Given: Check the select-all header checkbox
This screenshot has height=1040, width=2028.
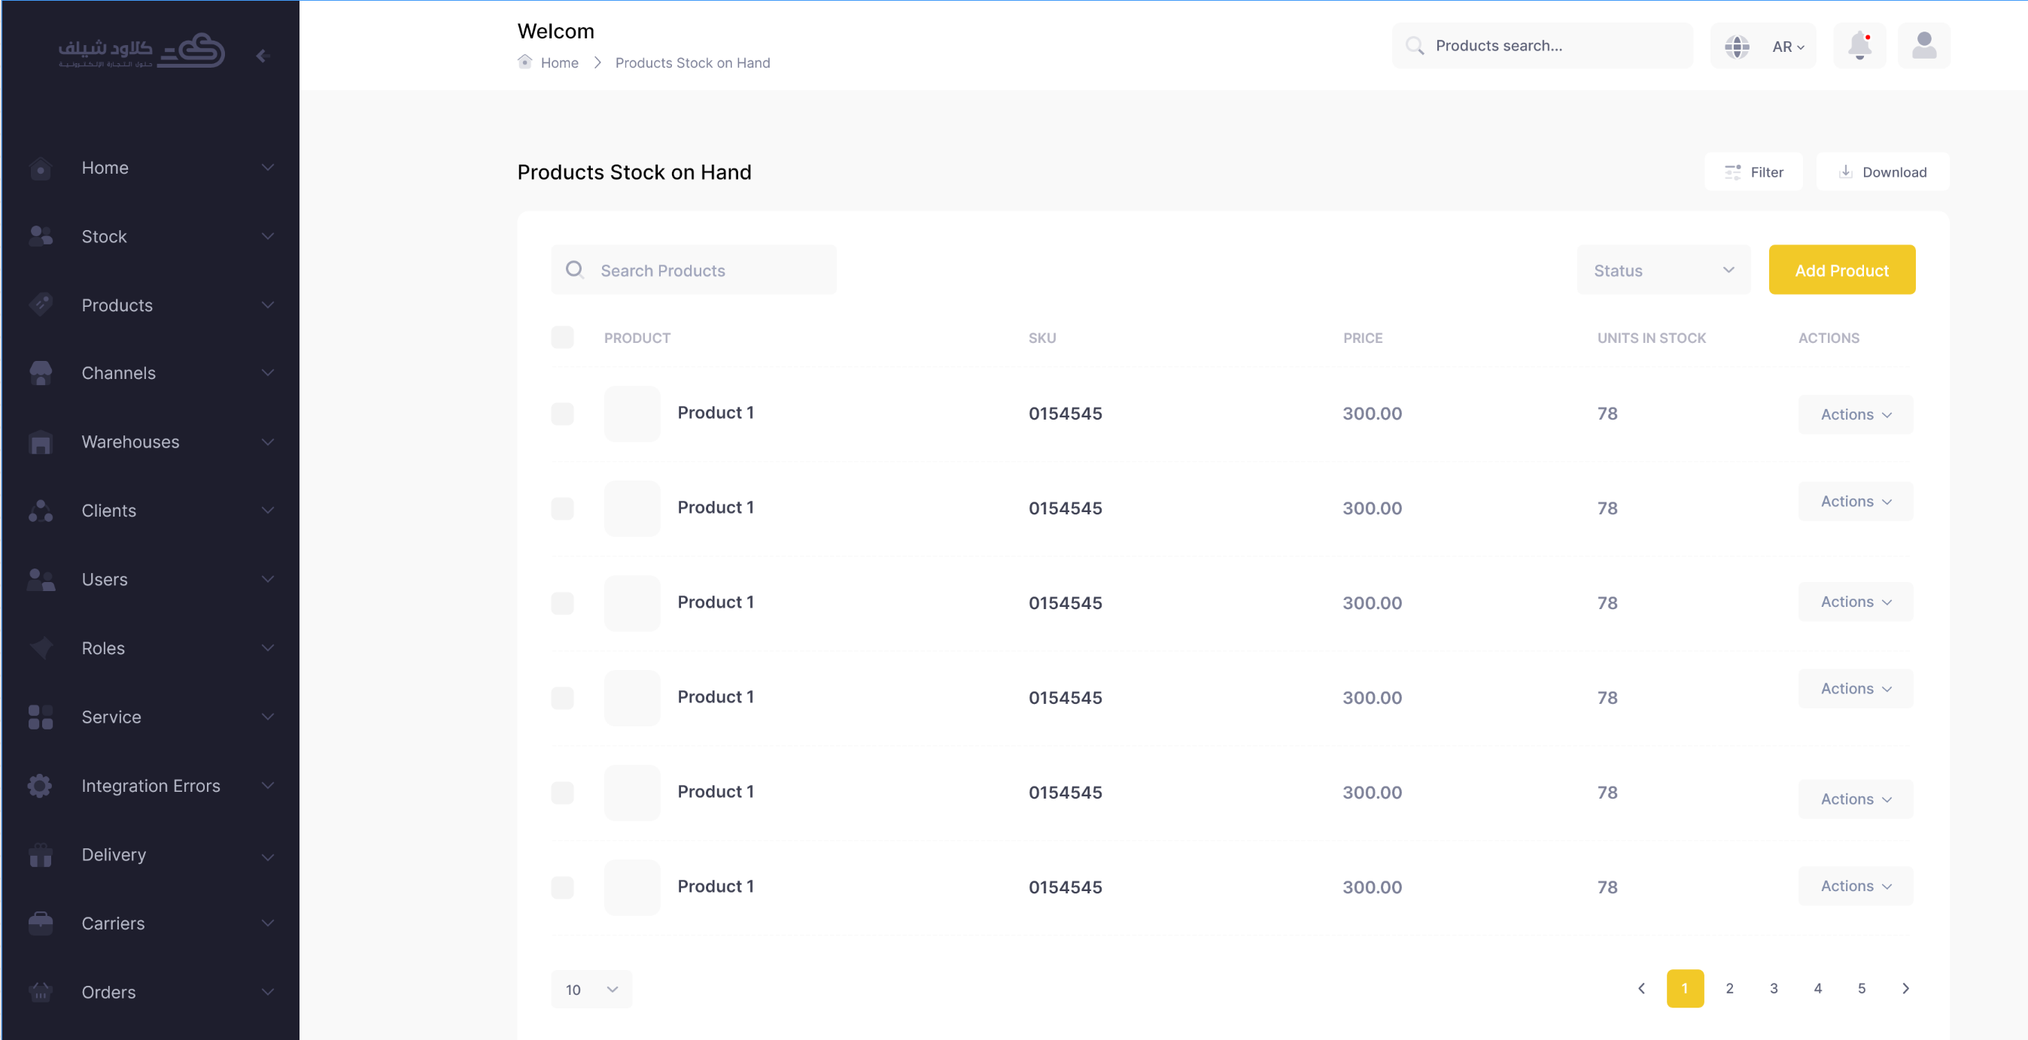Looking at the screenshot, I should pyautogui.click(x=562, y=338).
